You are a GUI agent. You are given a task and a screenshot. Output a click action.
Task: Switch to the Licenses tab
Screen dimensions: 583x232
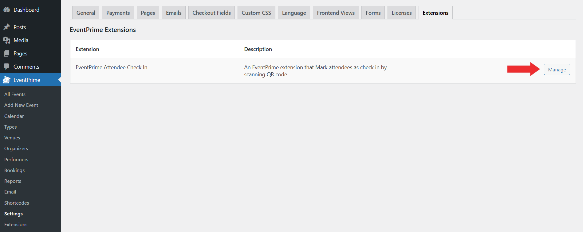(x=401, y=13)
